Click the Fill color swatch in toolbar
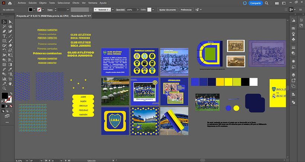Viewport: 305px width, 162px height. (x=5, y=95)
